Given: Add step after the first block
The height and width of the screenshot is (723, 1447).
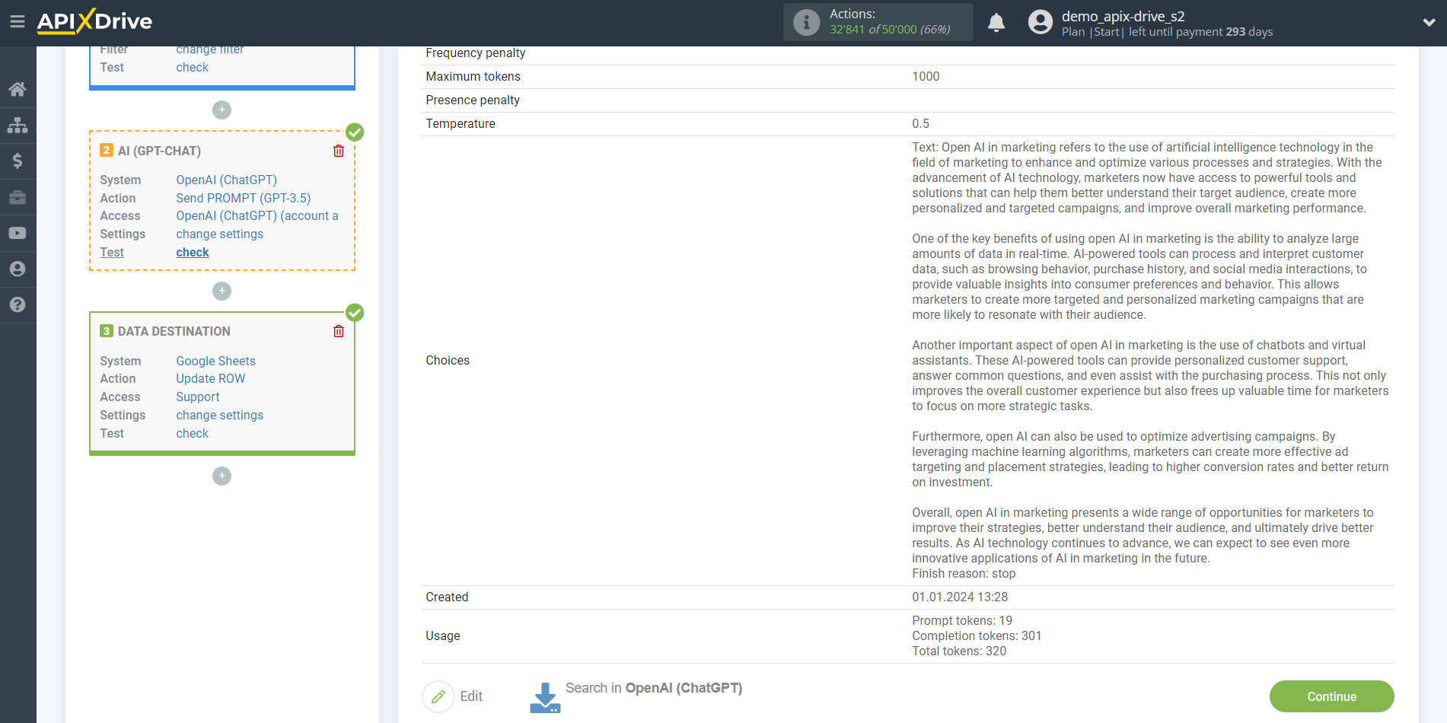Looking at the screenshot, I should pos(222,110).
